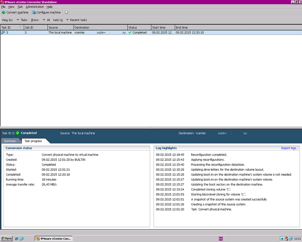Click the EN language indicator
The height and width of the screenshot is (242, 302).
pyautogui.click(x=221, y=239)
